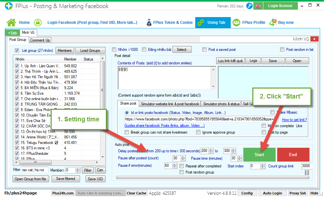Enable the Đăng nhiều bài checkbox

[x=144, y=50]
